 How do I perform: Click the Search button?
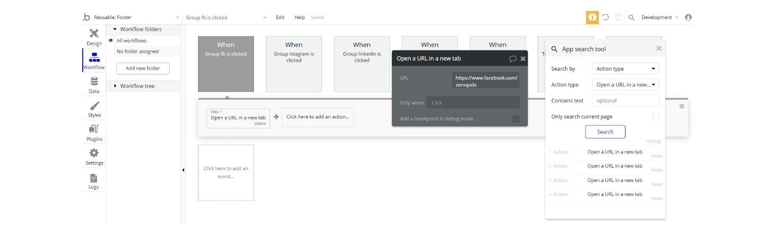(x=605, y=132)
